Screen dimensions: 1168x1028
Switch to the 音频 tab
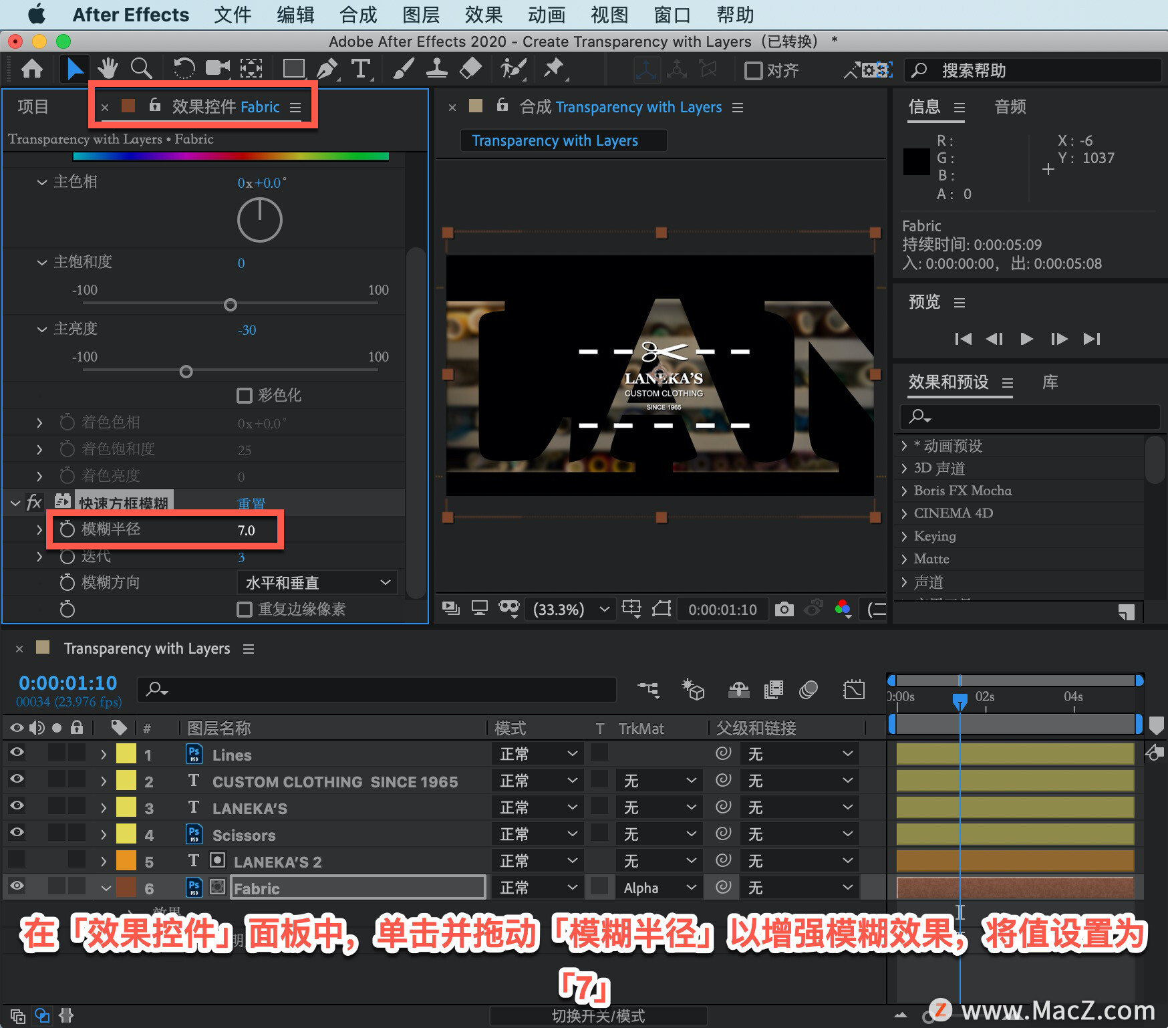(x=1010, y=107)
